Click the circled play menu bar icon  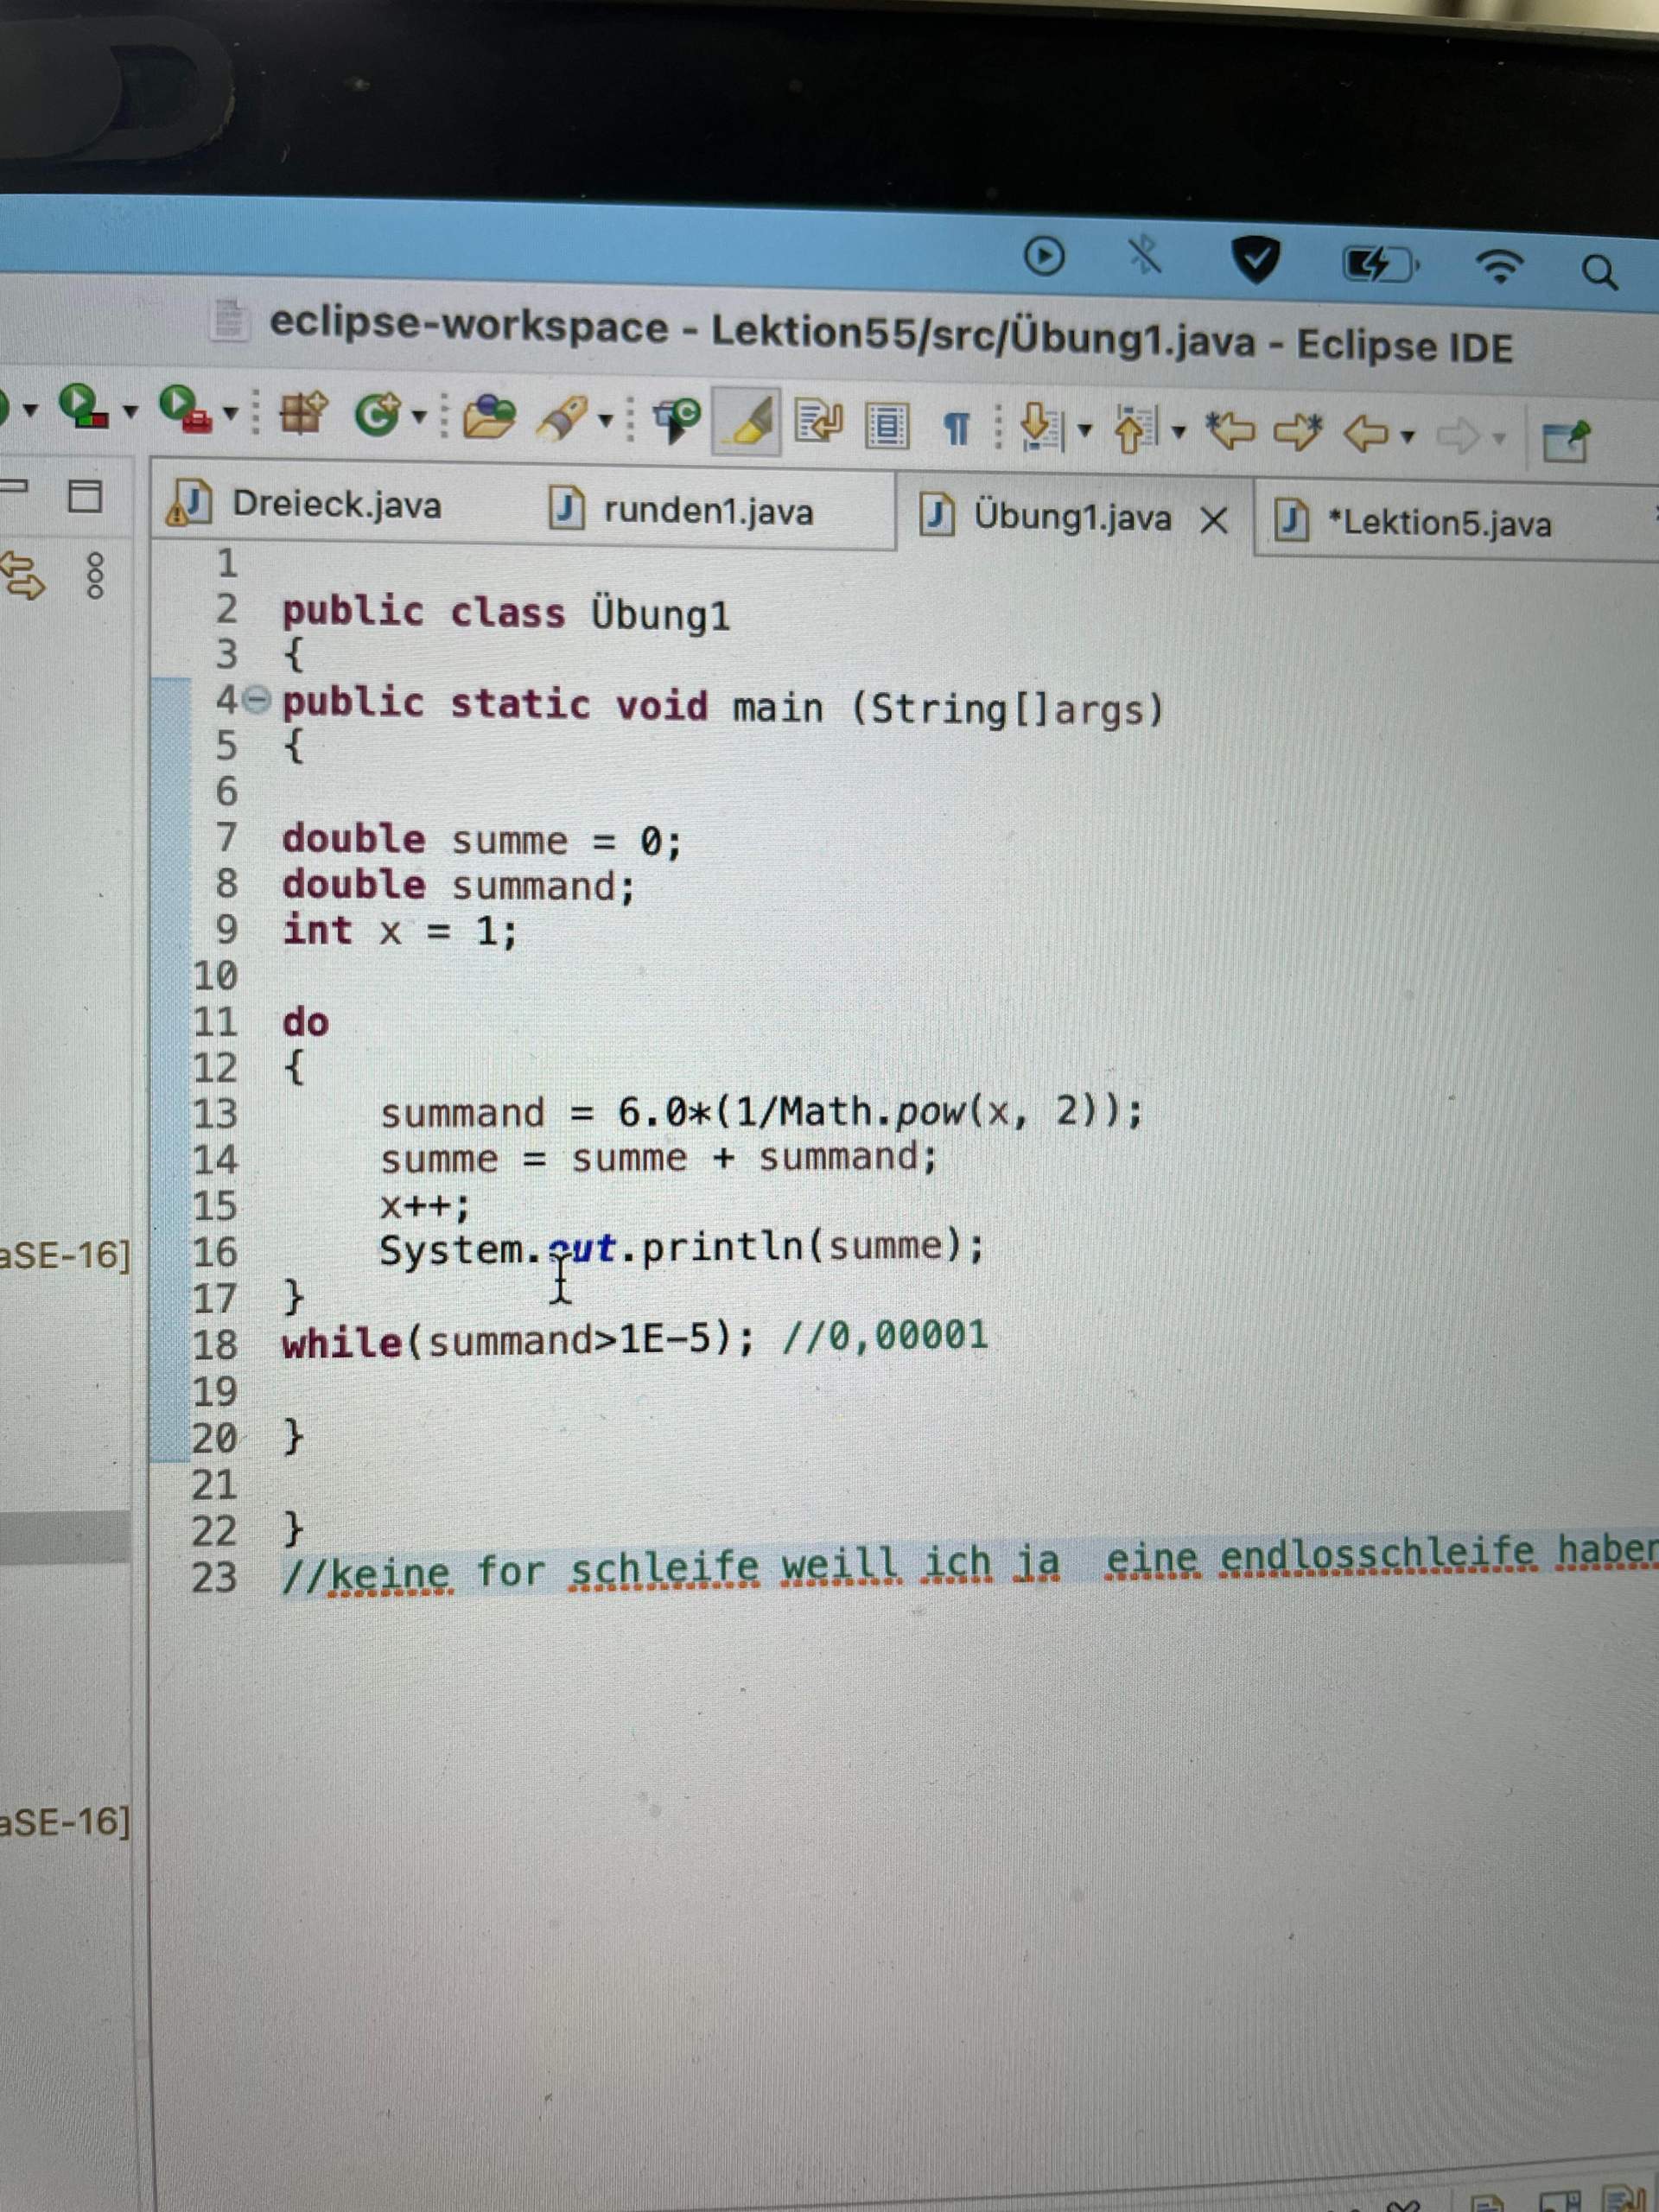click(1044, 256)
